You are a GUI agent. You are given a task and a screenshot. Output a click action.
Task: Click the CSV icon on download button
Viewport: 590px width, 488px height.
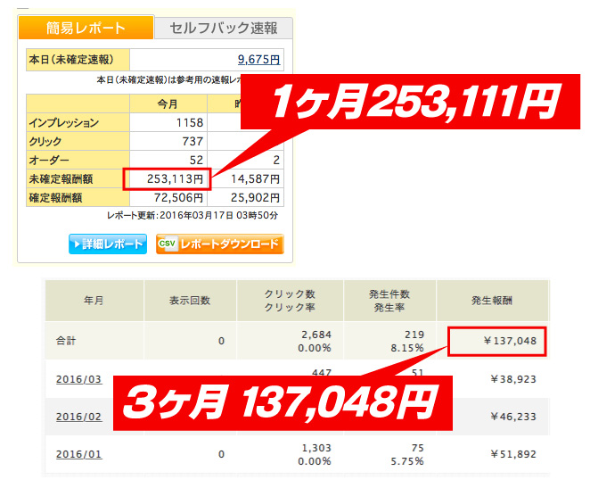(167, 244)
